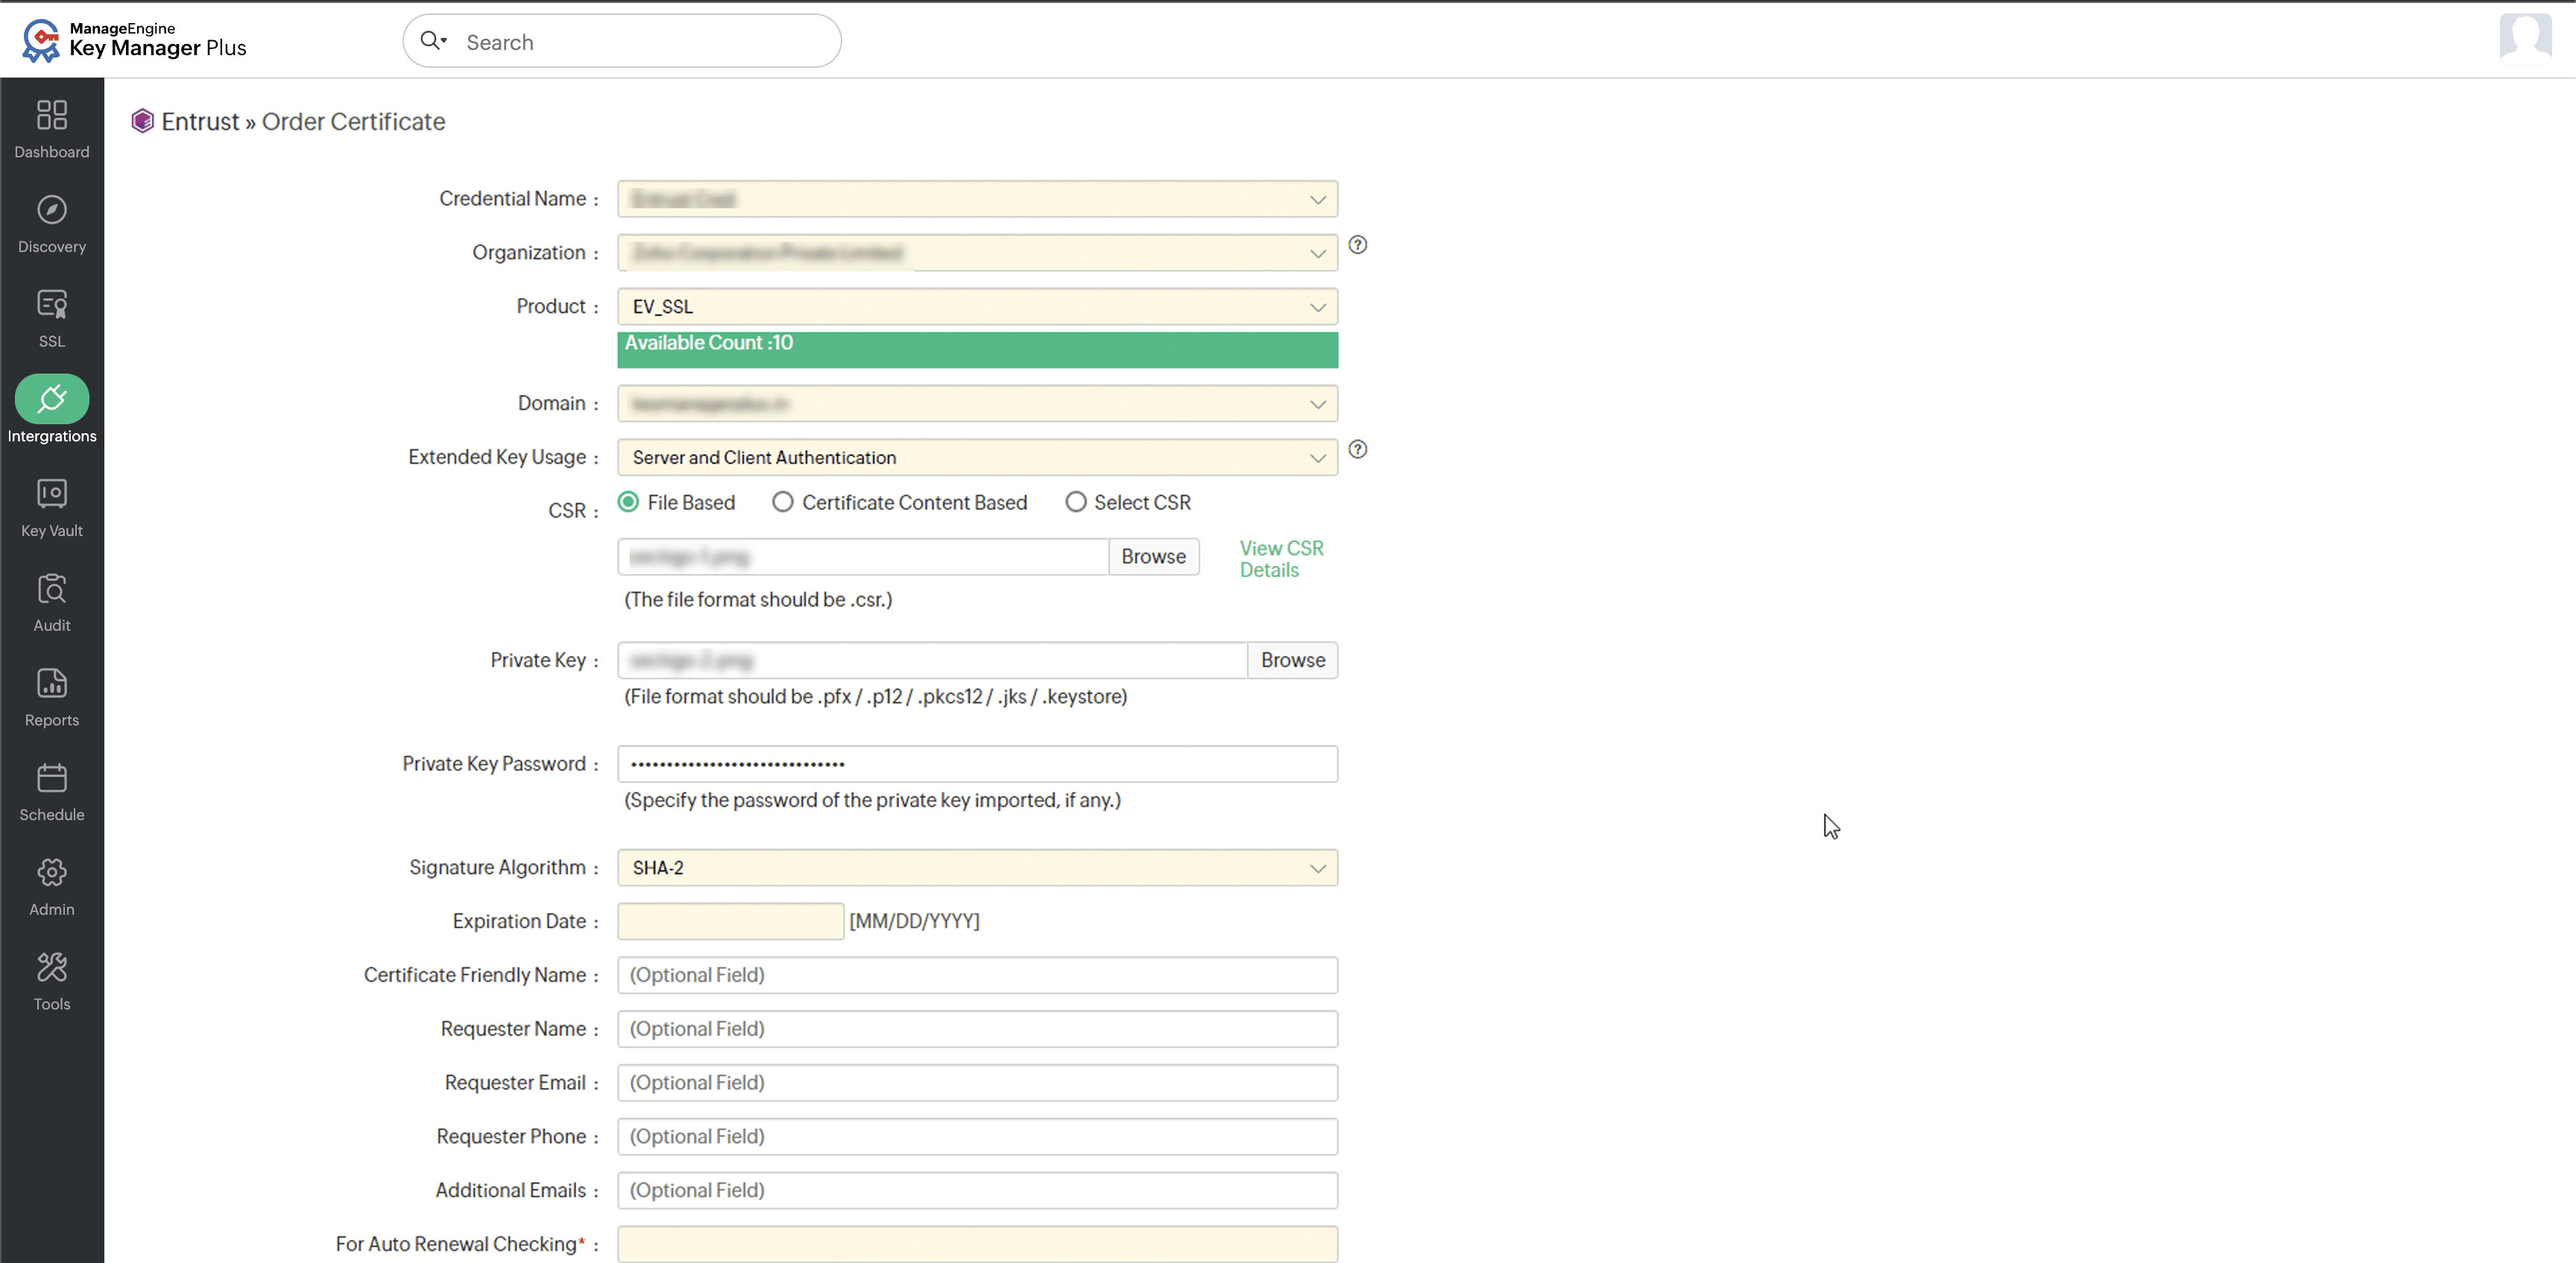This screenshot has width=2576, height=1263.
Task: Expand the Organization dropdown
Action: click(977, 253)
